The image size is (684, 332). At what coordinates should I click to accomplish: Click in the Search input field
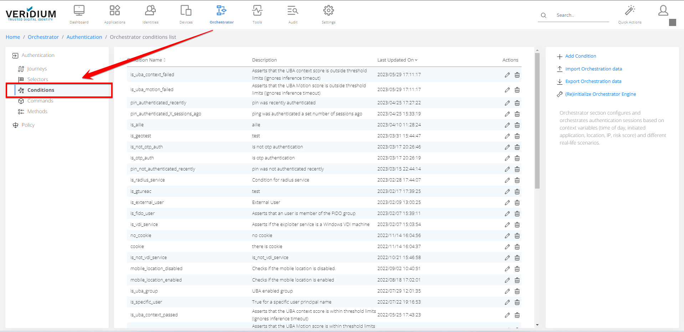pos(581,15)
